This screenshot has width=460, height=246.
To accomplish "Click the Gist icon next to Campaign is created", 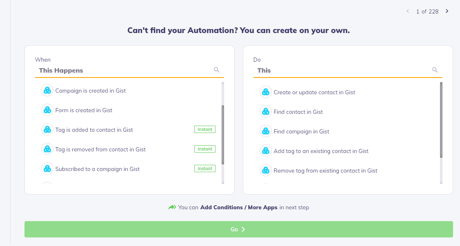I will coord(47,91).
